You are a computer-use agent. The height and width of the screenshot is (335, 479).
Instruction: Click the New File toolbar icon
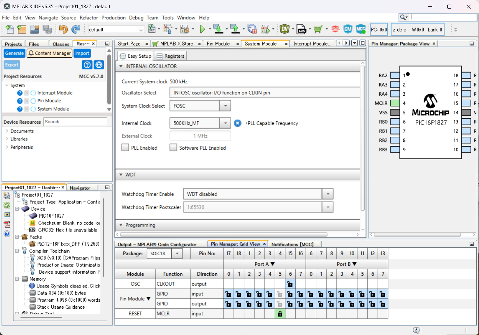click(x=10, y=29)
